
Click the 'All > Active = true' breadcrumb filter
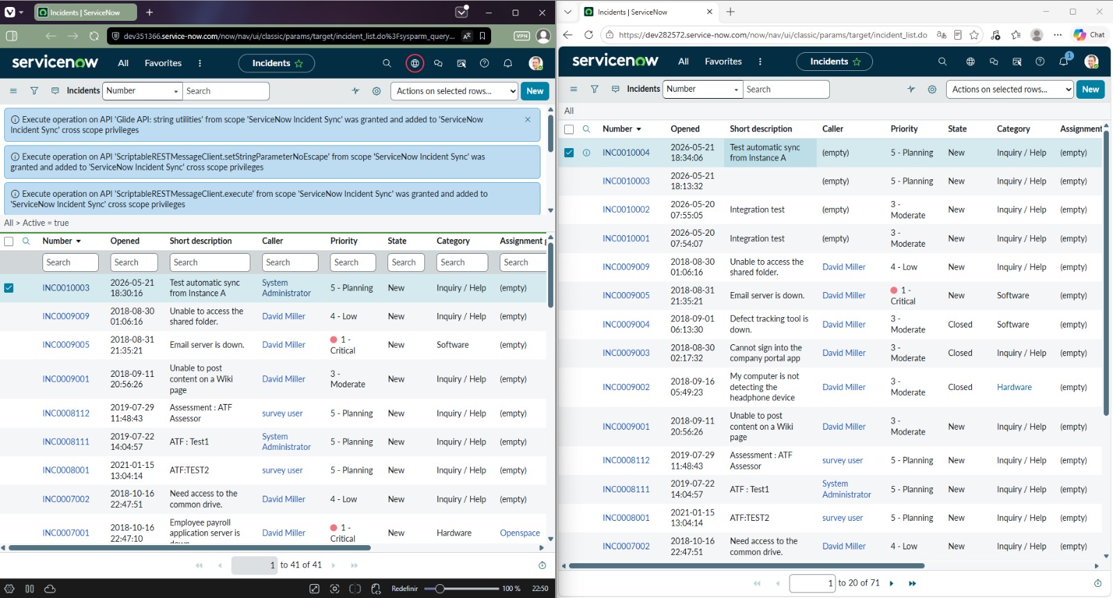[x=37, y=223]
